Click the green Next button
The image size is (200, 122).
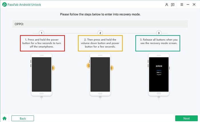[x=186, y=118]
